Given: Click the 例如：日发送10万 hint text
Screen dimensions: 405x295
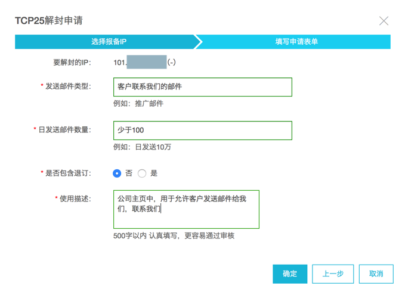Looking at the screenshot, I should click(x=142, y=147).
